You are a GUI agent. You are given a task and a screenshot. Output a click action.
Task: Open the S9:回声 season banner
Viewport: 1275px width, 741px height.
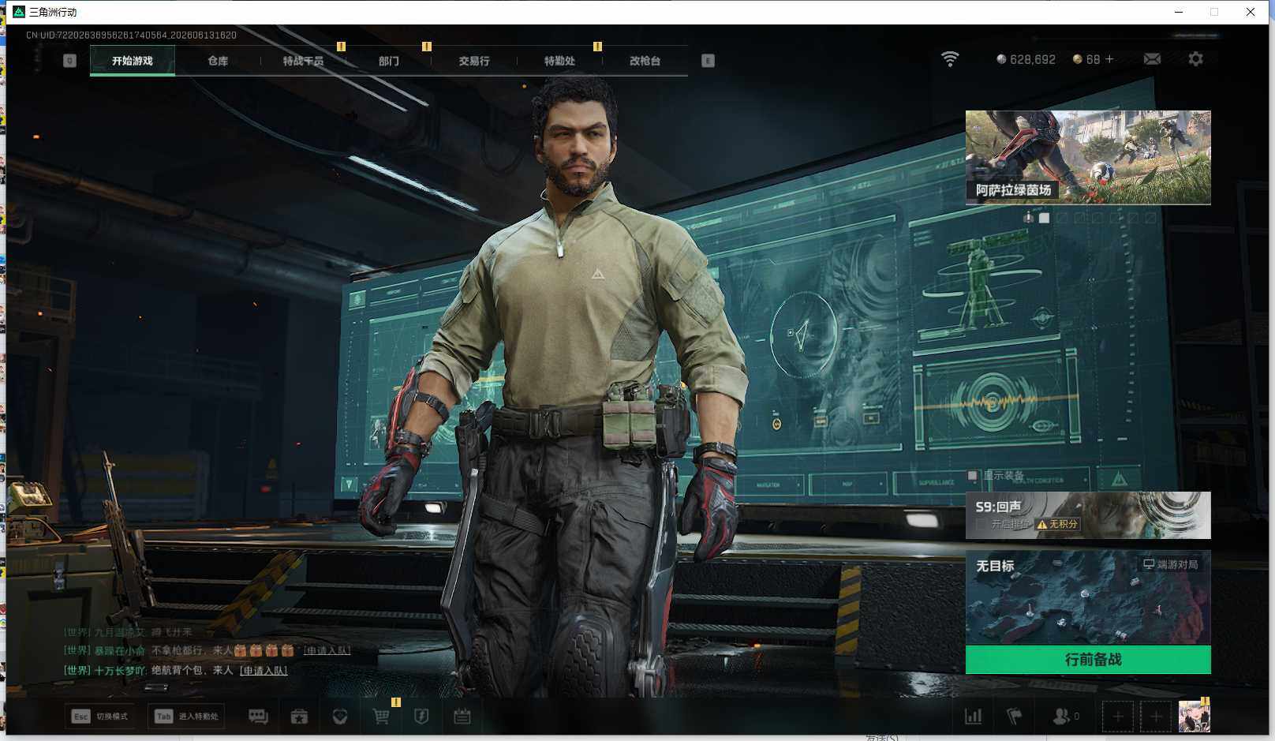tap(1088, 515)
